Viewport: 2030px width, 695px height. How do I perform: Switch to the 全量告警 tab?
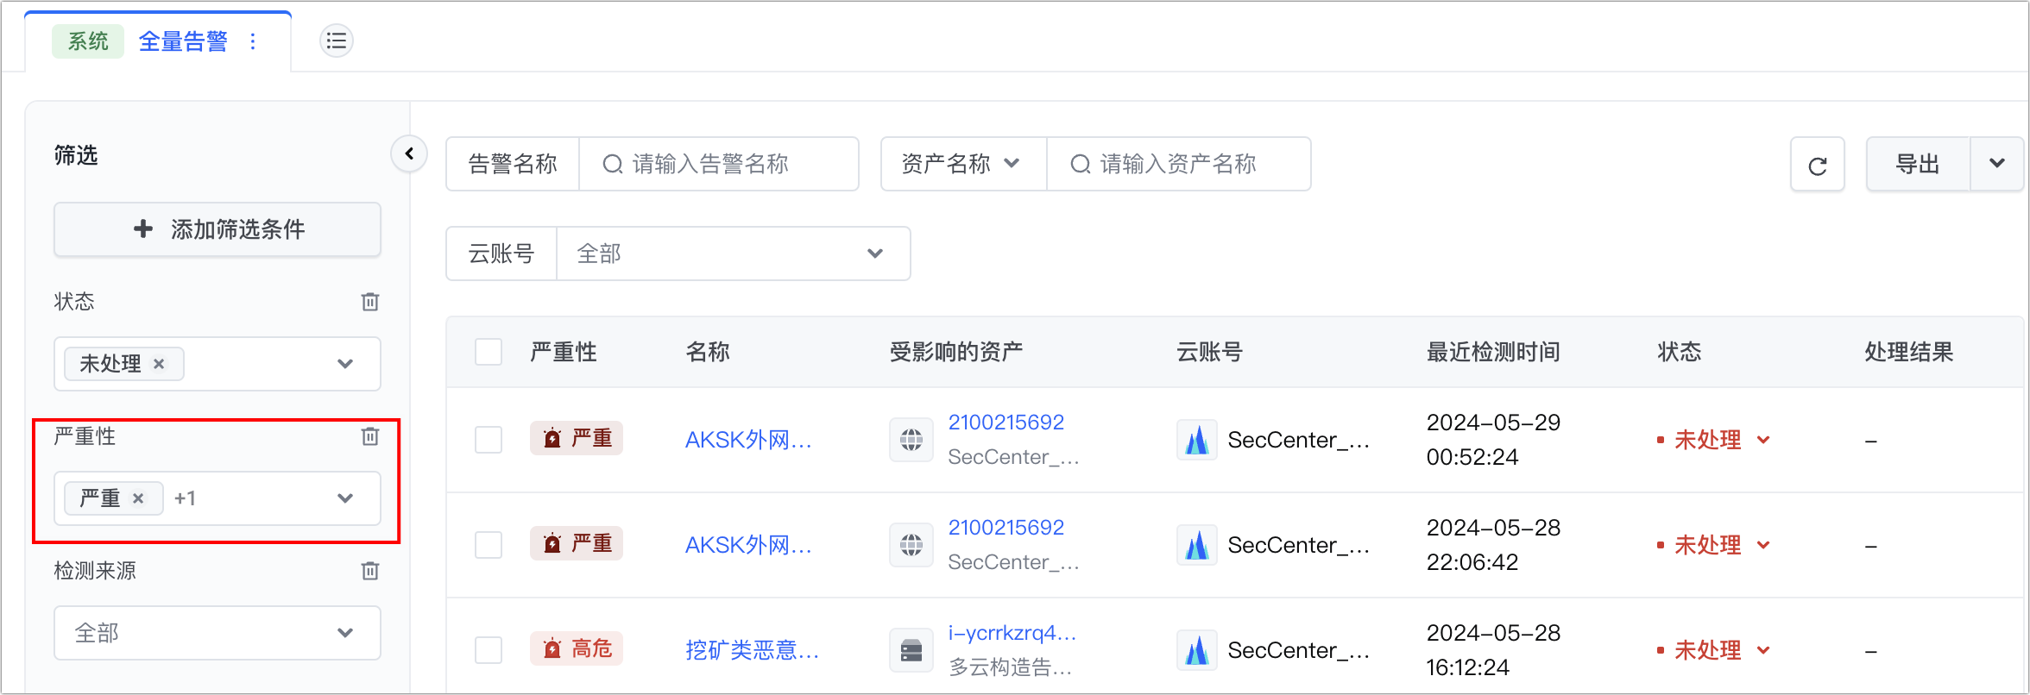(x=183, y=41)
